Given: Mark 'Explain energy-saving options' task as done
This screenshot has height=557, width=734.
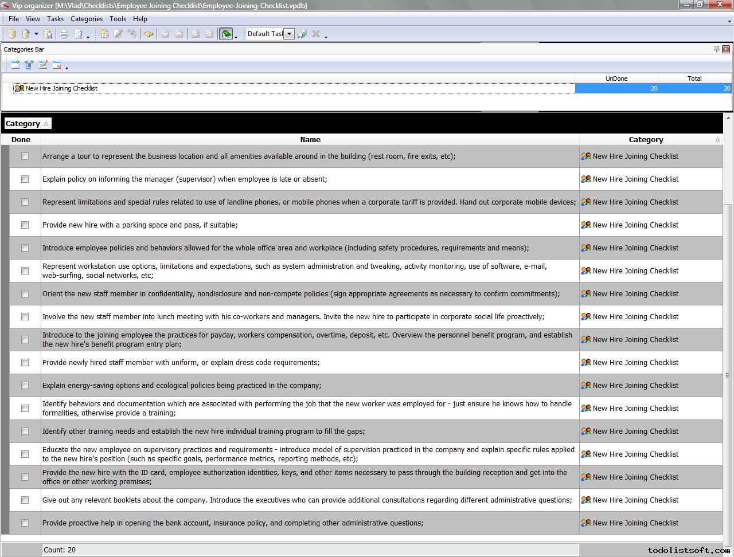Looking at the screenshot, I should tap(25, 386).
